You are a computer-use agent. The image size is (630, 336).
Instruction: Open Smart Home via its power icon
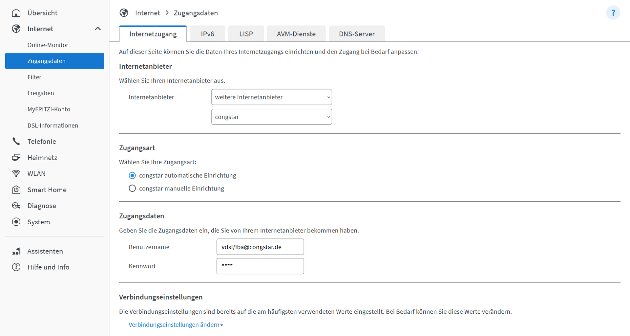tap(16, 190)
